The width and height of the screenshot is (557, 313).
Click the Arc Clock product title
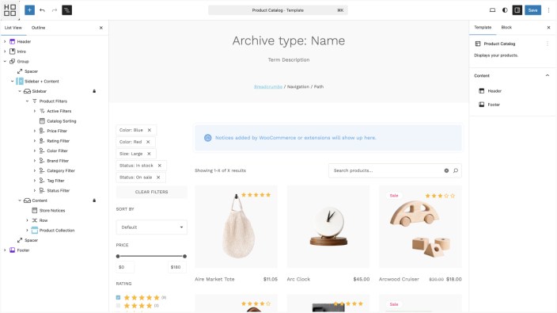pos(298,279)
